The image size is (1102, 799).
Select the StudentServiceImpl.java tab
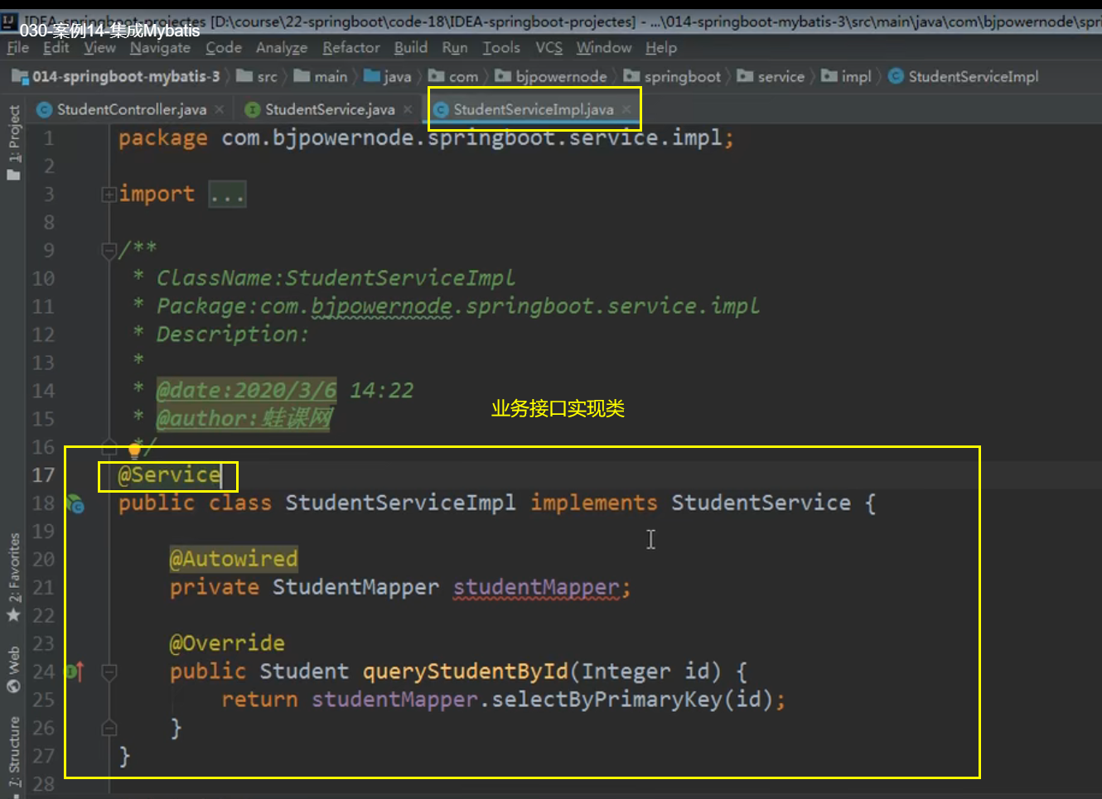pos(534,109)
